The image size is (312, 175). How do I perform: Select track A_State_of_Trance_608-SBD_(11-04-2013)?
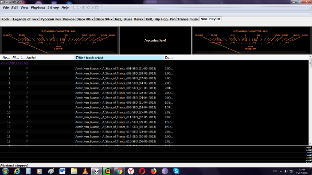point(87,102)
